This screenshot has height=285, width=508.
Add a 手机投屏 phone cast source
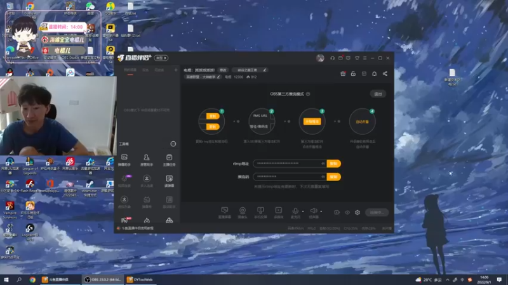(260, 213)
